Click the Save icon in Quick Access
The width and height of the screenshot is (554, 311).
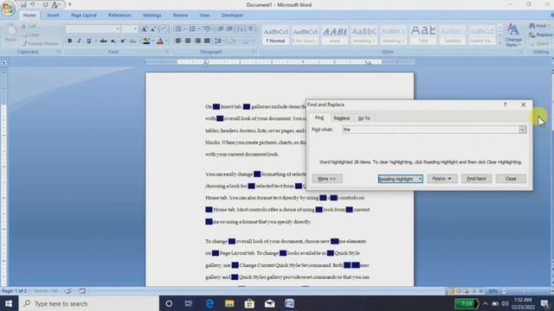pos(23,4)
